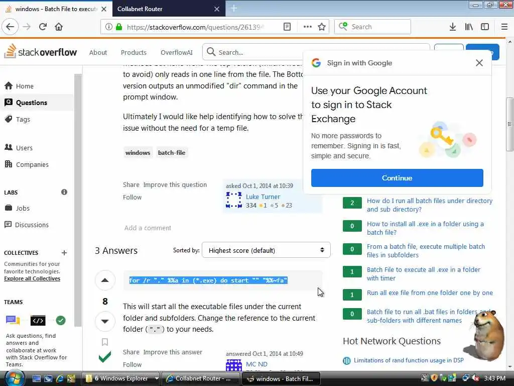The width and height of the screenshot is (514, 386).
Task: Open site information icon in address bar
Action: 108,27
